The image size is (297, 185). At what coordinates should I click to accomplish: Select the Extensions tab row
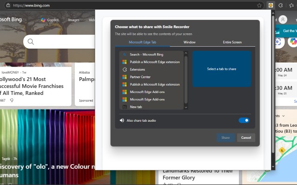pos(151,69)
